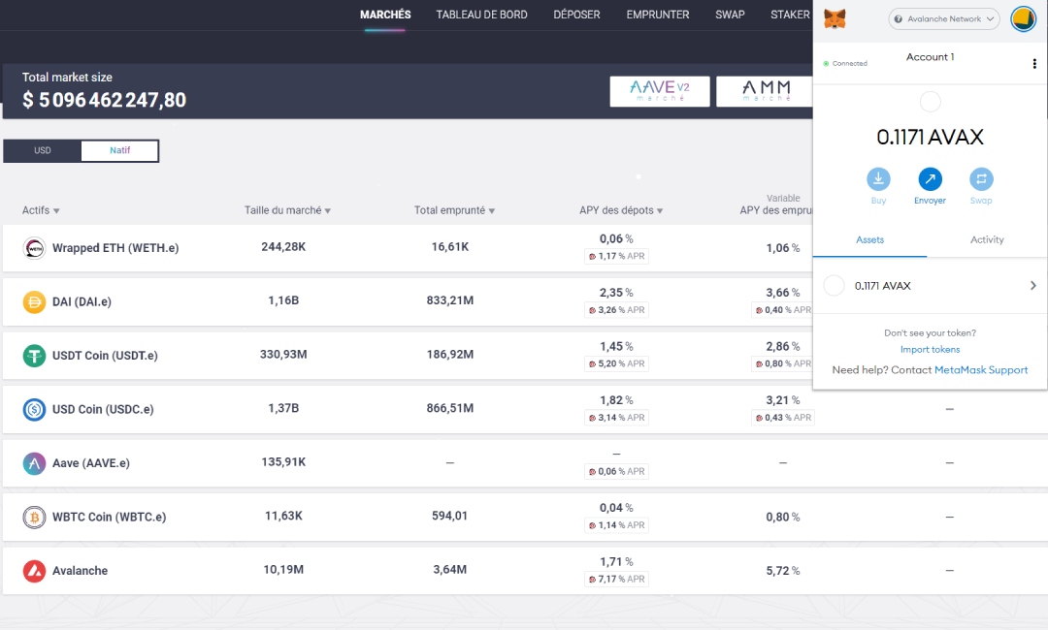Open the Avalanche market row
This screenshot has width=1048, height=630.
[524, 571]
